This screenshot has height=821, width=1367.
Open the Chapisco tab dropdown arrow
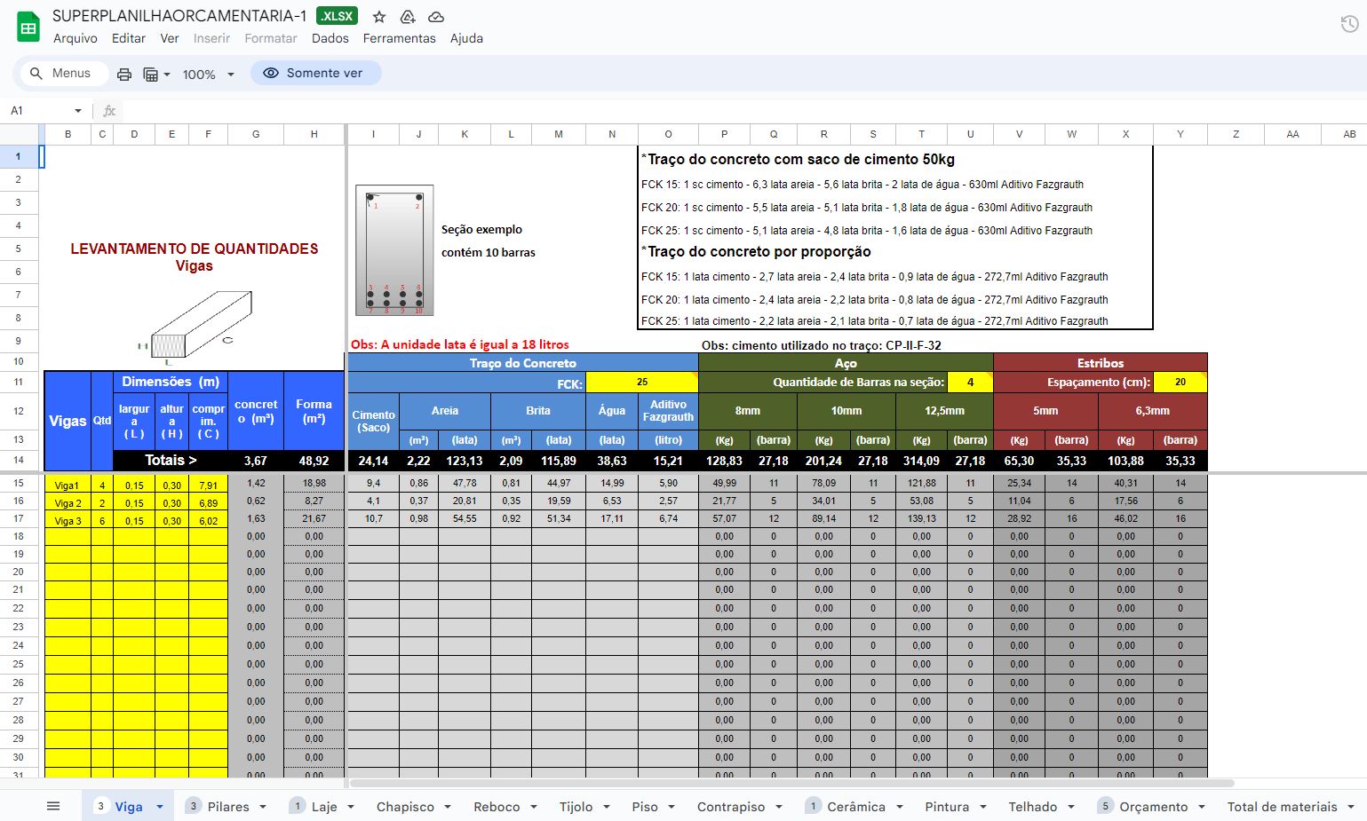448,807
